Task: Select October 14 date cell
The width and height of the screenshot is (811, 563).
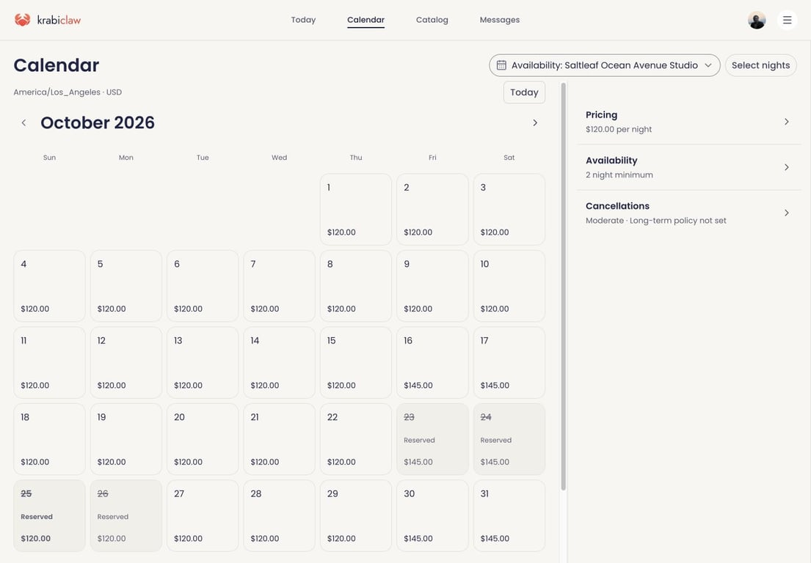Action: click(280, 362)
